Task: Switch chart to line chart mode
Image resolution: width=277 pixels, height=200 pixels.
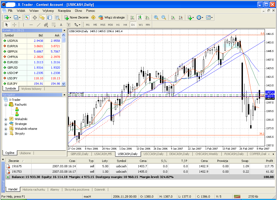Action: pos(147,17)
